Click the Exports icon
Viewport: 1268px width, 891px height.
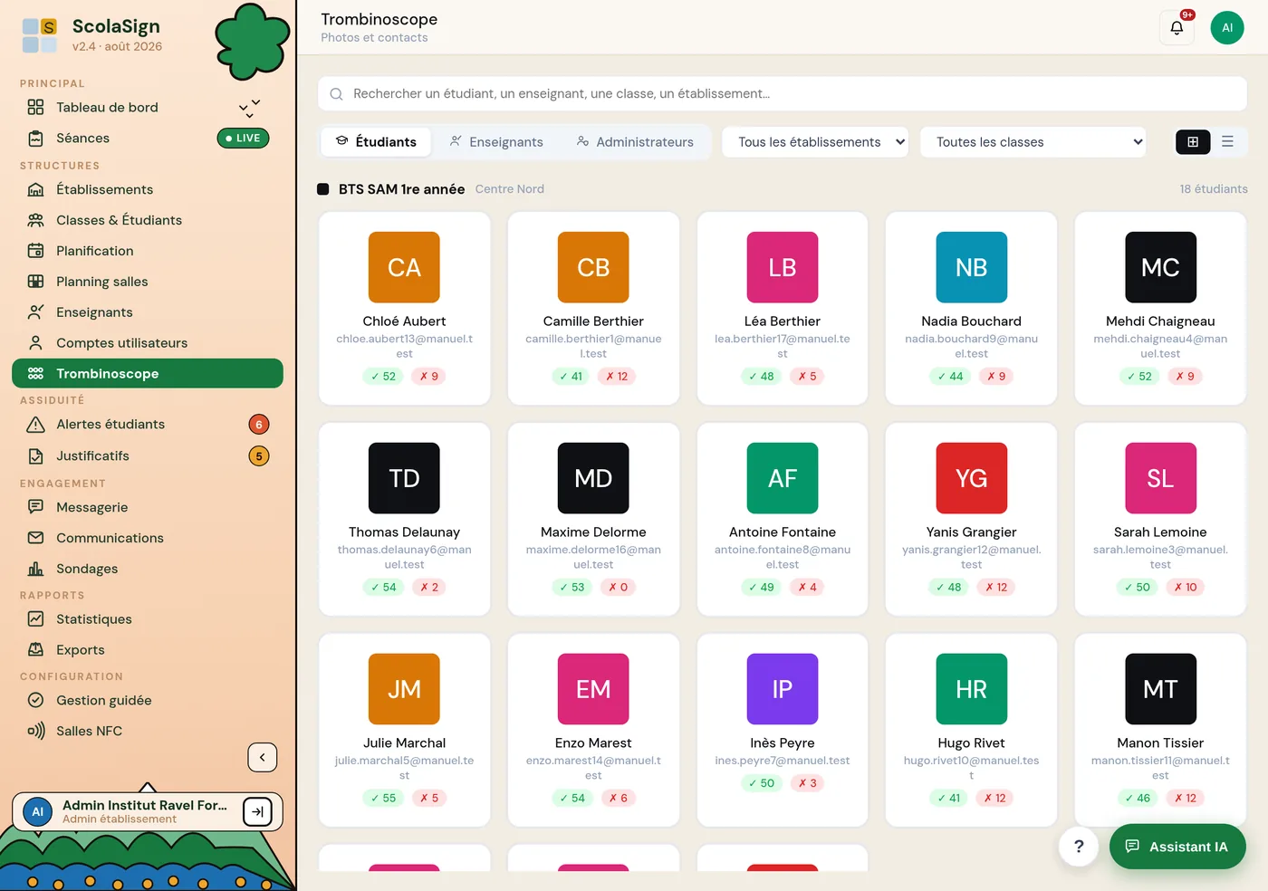pyautogui.click(x=36, y=650)
